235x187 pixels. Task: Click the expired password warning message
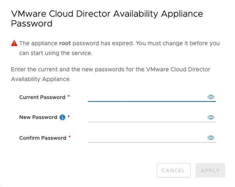(x=119, y=48)
